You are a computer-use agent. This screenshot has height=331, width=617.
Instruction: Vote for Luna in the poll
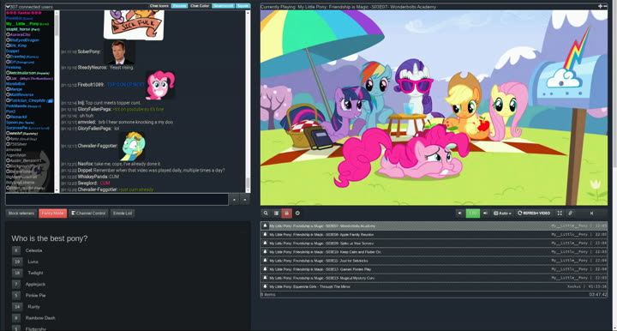(17, 262)
